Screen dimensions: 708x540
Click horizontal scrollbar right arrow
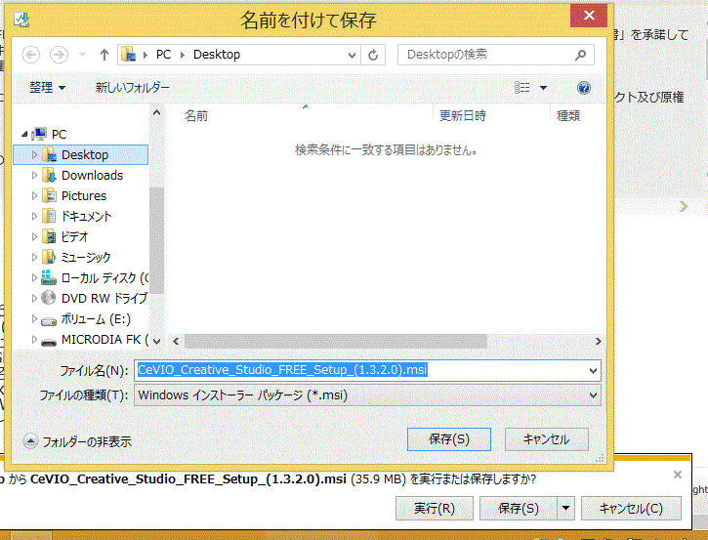(x=599, y=342)
